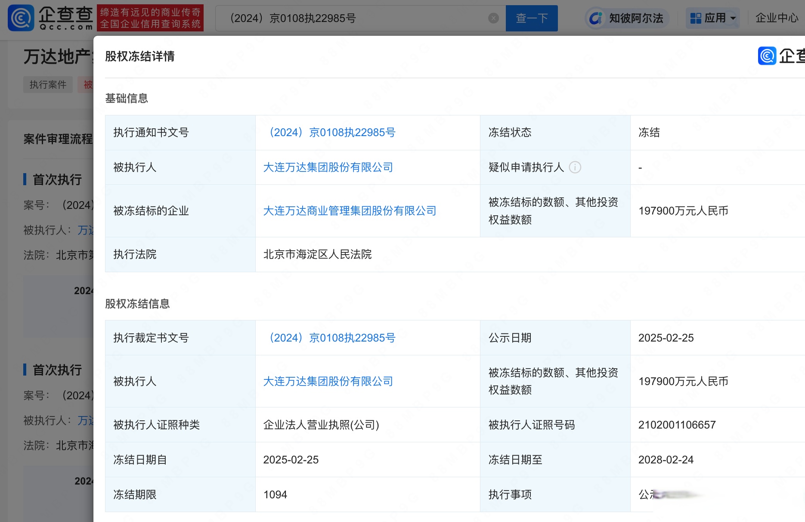Click 197900万元人民币 in 基础信息 table

coord(683,211)
